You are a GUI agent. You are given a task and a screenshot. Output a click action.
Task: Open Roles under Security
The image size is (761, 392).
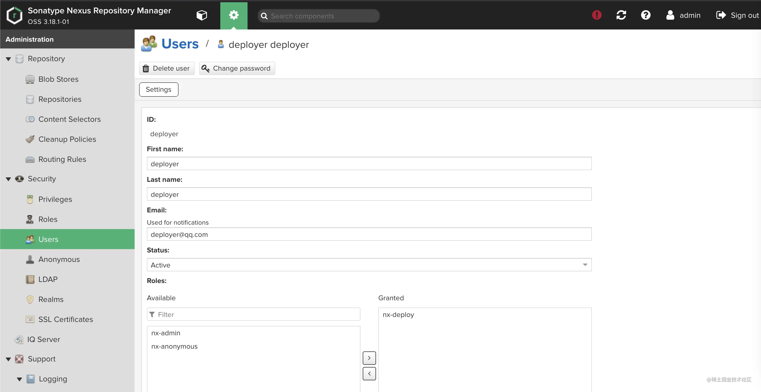[x=48, y=219]
